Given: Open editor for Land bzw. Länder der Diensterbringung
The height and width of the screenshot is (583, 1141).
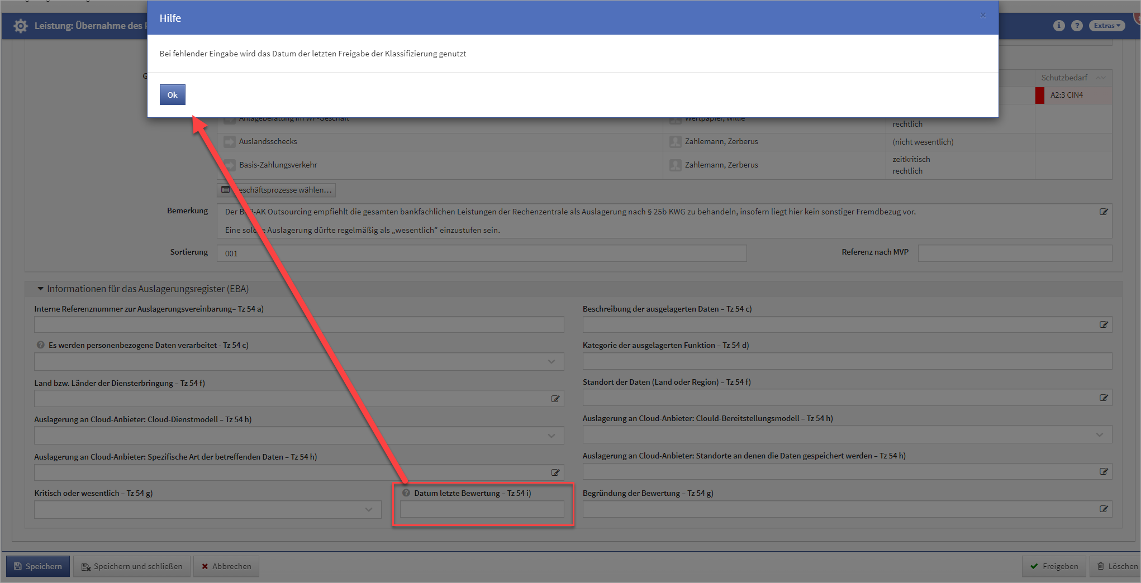Looking at the screenshot, I should (x=555, y=399).
